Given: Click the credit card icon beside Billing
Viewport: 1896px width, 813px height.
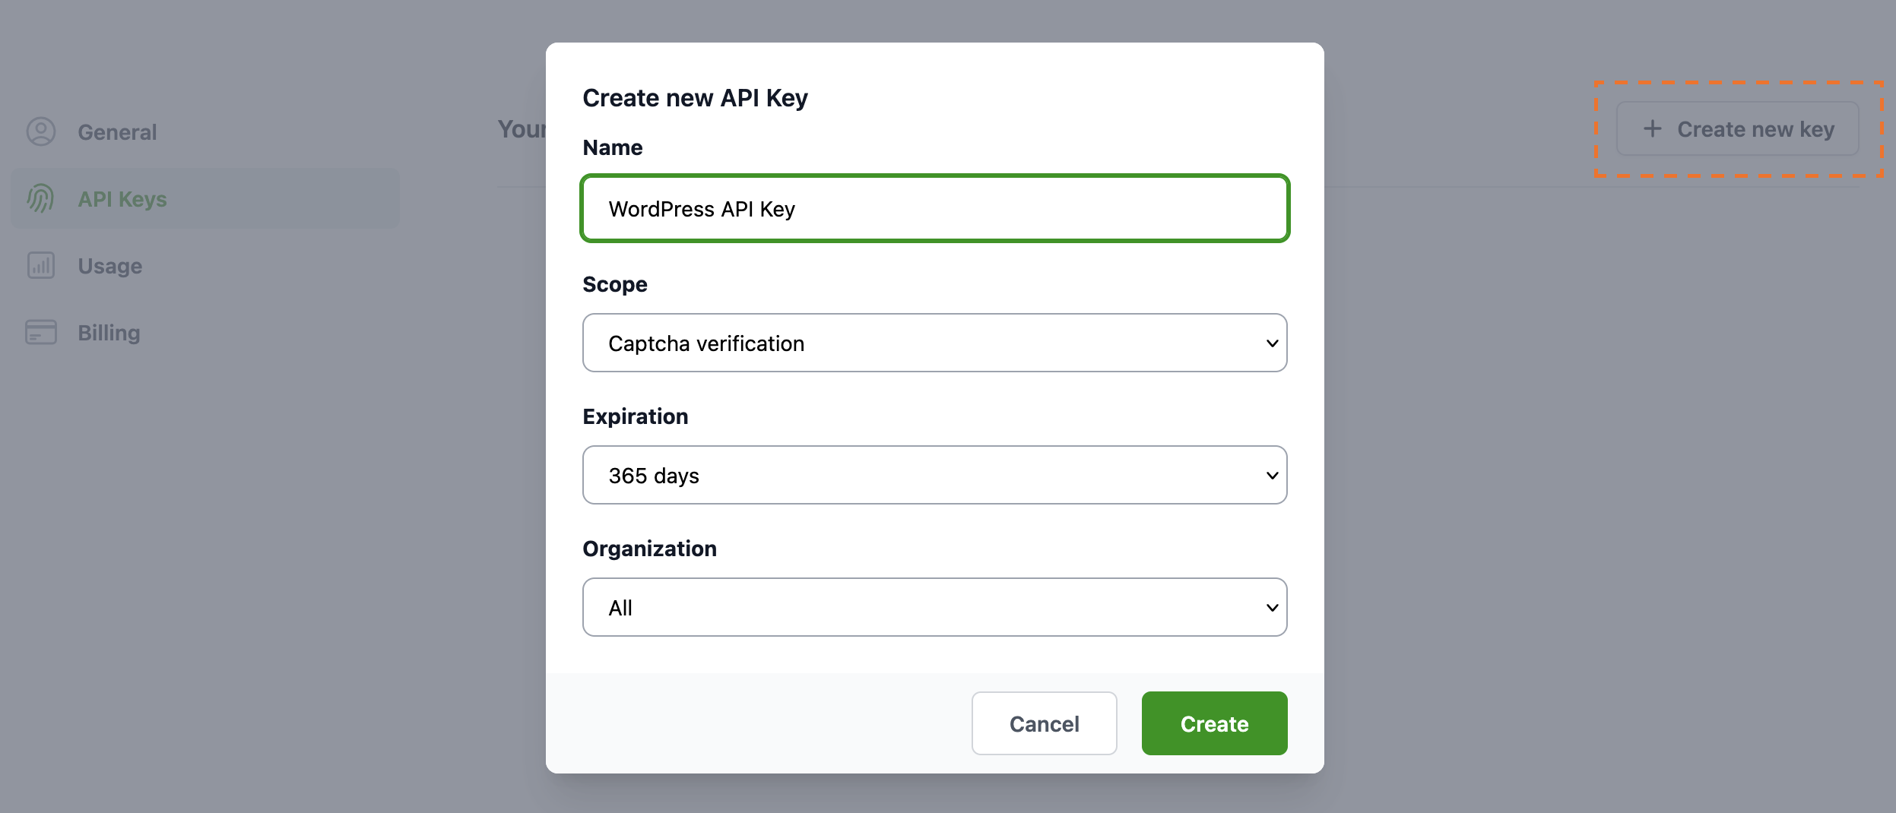Looking at the screenshot, I should click(x=40, y=332).
